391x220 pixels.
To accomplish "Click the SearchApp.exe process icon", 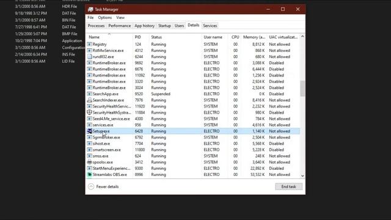I will tap(89, 94).
